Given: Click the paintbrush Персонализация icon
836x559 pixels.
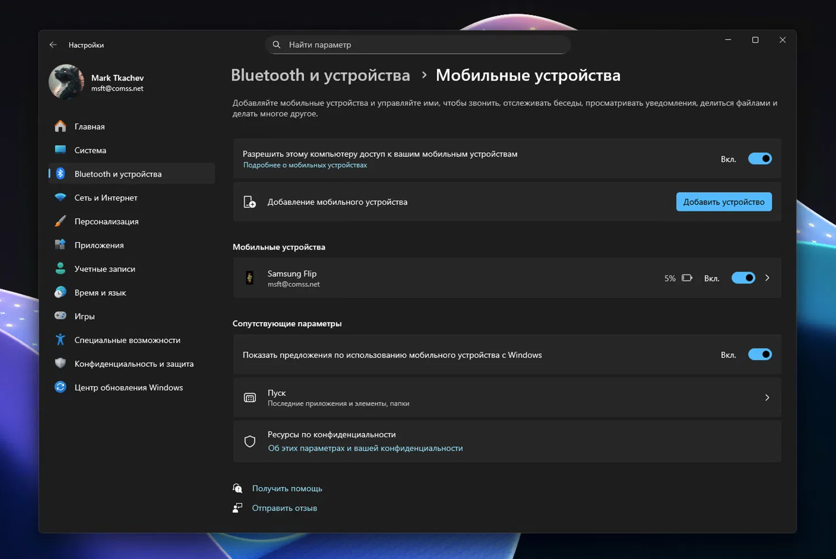Looking at the screenshot, I should (60, 221).
